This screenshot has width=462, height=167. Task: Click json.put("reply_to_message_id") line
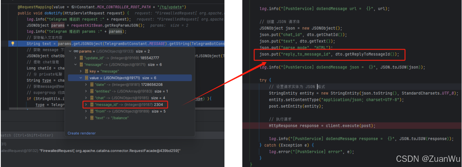pyautogui.click(x=329, y=54)
